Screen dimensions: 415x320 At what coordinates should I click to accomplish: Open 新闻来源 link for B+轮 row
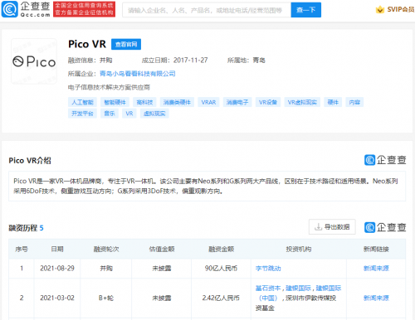(376, 298)
